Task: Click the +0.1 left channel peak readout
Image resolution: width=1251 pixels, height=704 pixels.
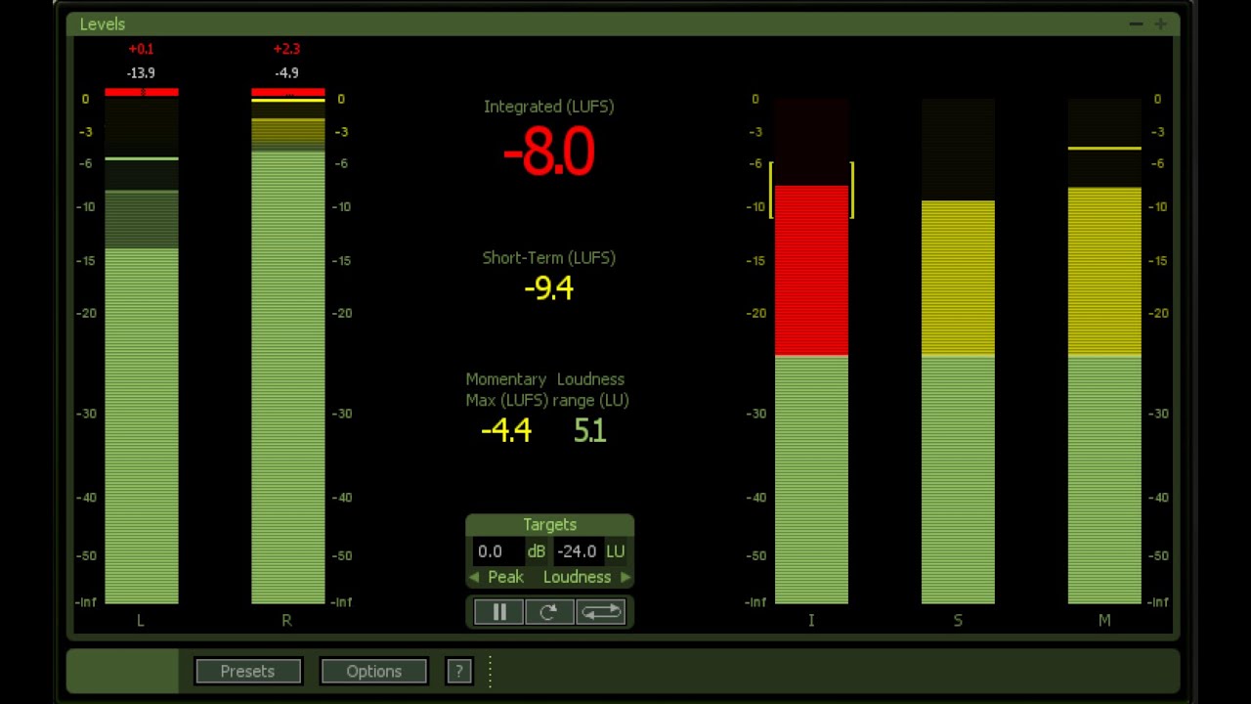Action: click(x=141, y=49)
